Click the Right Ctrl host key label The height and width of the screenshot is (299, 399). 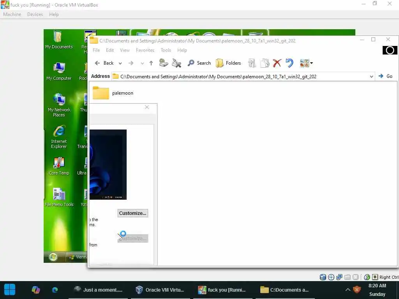[x=389, y=277]
